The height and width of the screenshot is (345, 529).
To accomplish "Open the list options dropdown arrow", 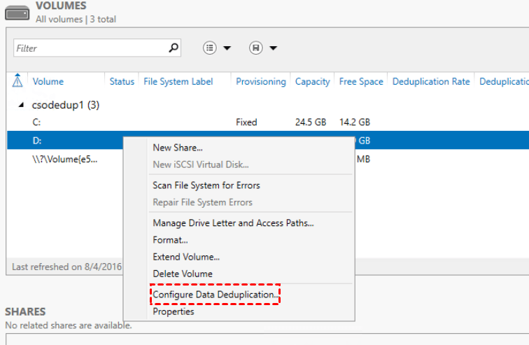I will point(227,48).
